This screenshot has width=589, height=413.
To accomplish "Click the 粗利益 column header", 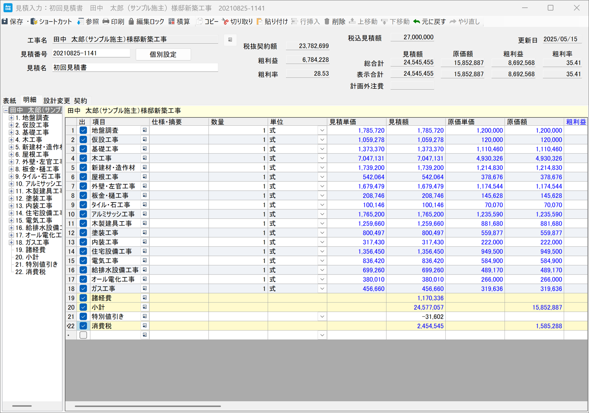I will (x=575, y=122).
